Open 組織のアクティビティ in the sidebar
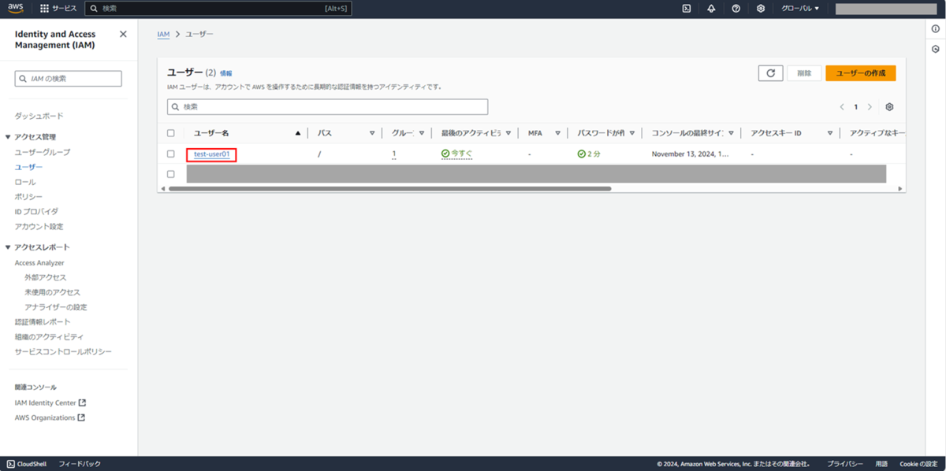This screenshot has width=946, height=471. coord(49,337)
